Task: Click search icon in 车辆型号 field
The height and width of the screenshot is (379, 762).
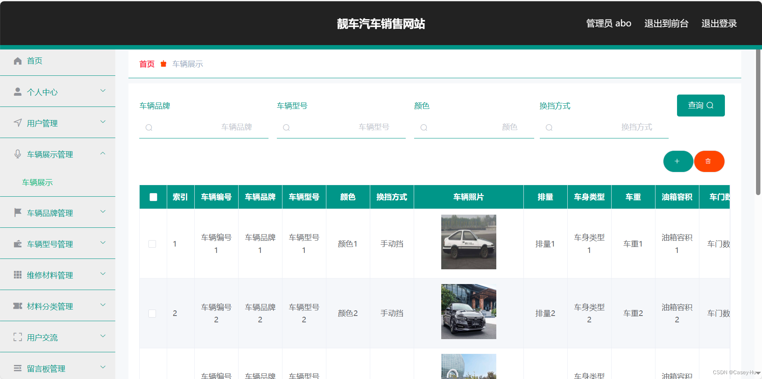Action: pyautogui.click(x=286, y=128)
